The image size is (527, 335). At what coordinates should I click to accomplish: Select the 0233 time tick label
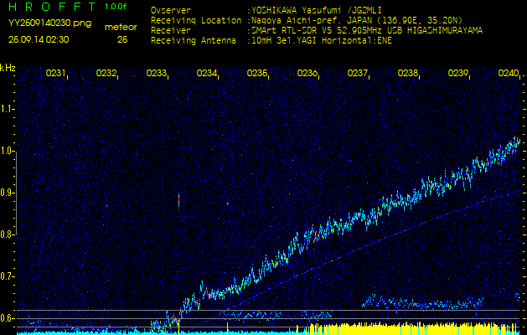pyautogui.click(x=157, y=74)
